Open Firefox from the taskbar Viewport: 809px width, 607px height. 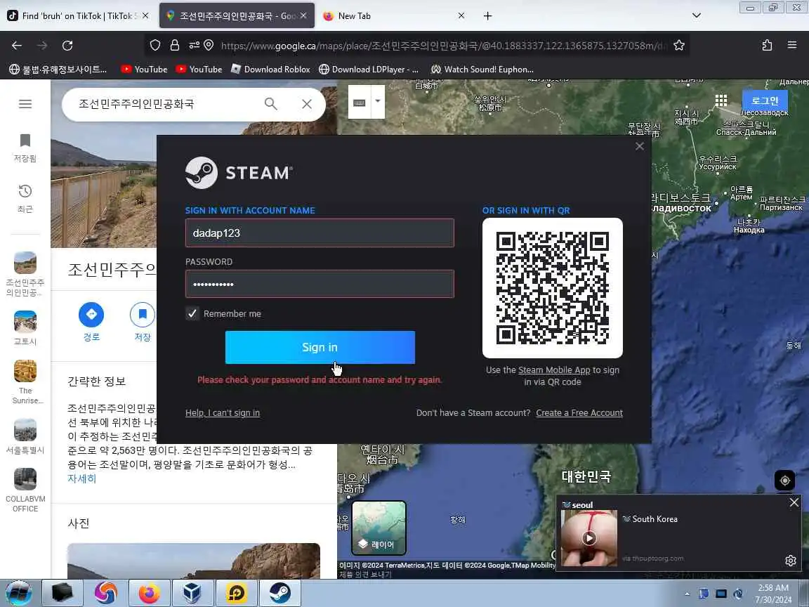tap(149, 593)
